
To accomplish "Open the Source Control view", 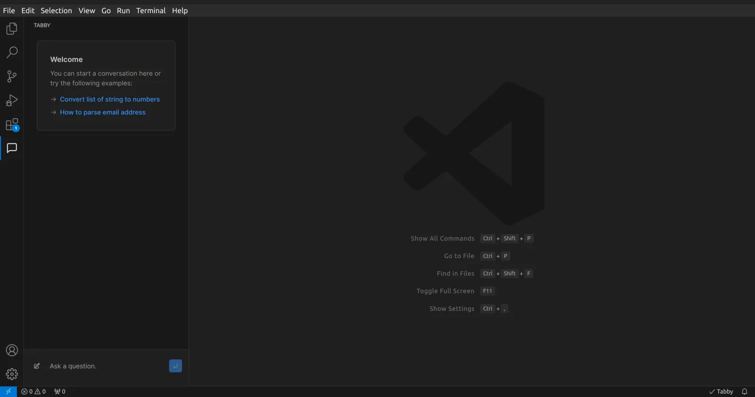I will [12, 76].
